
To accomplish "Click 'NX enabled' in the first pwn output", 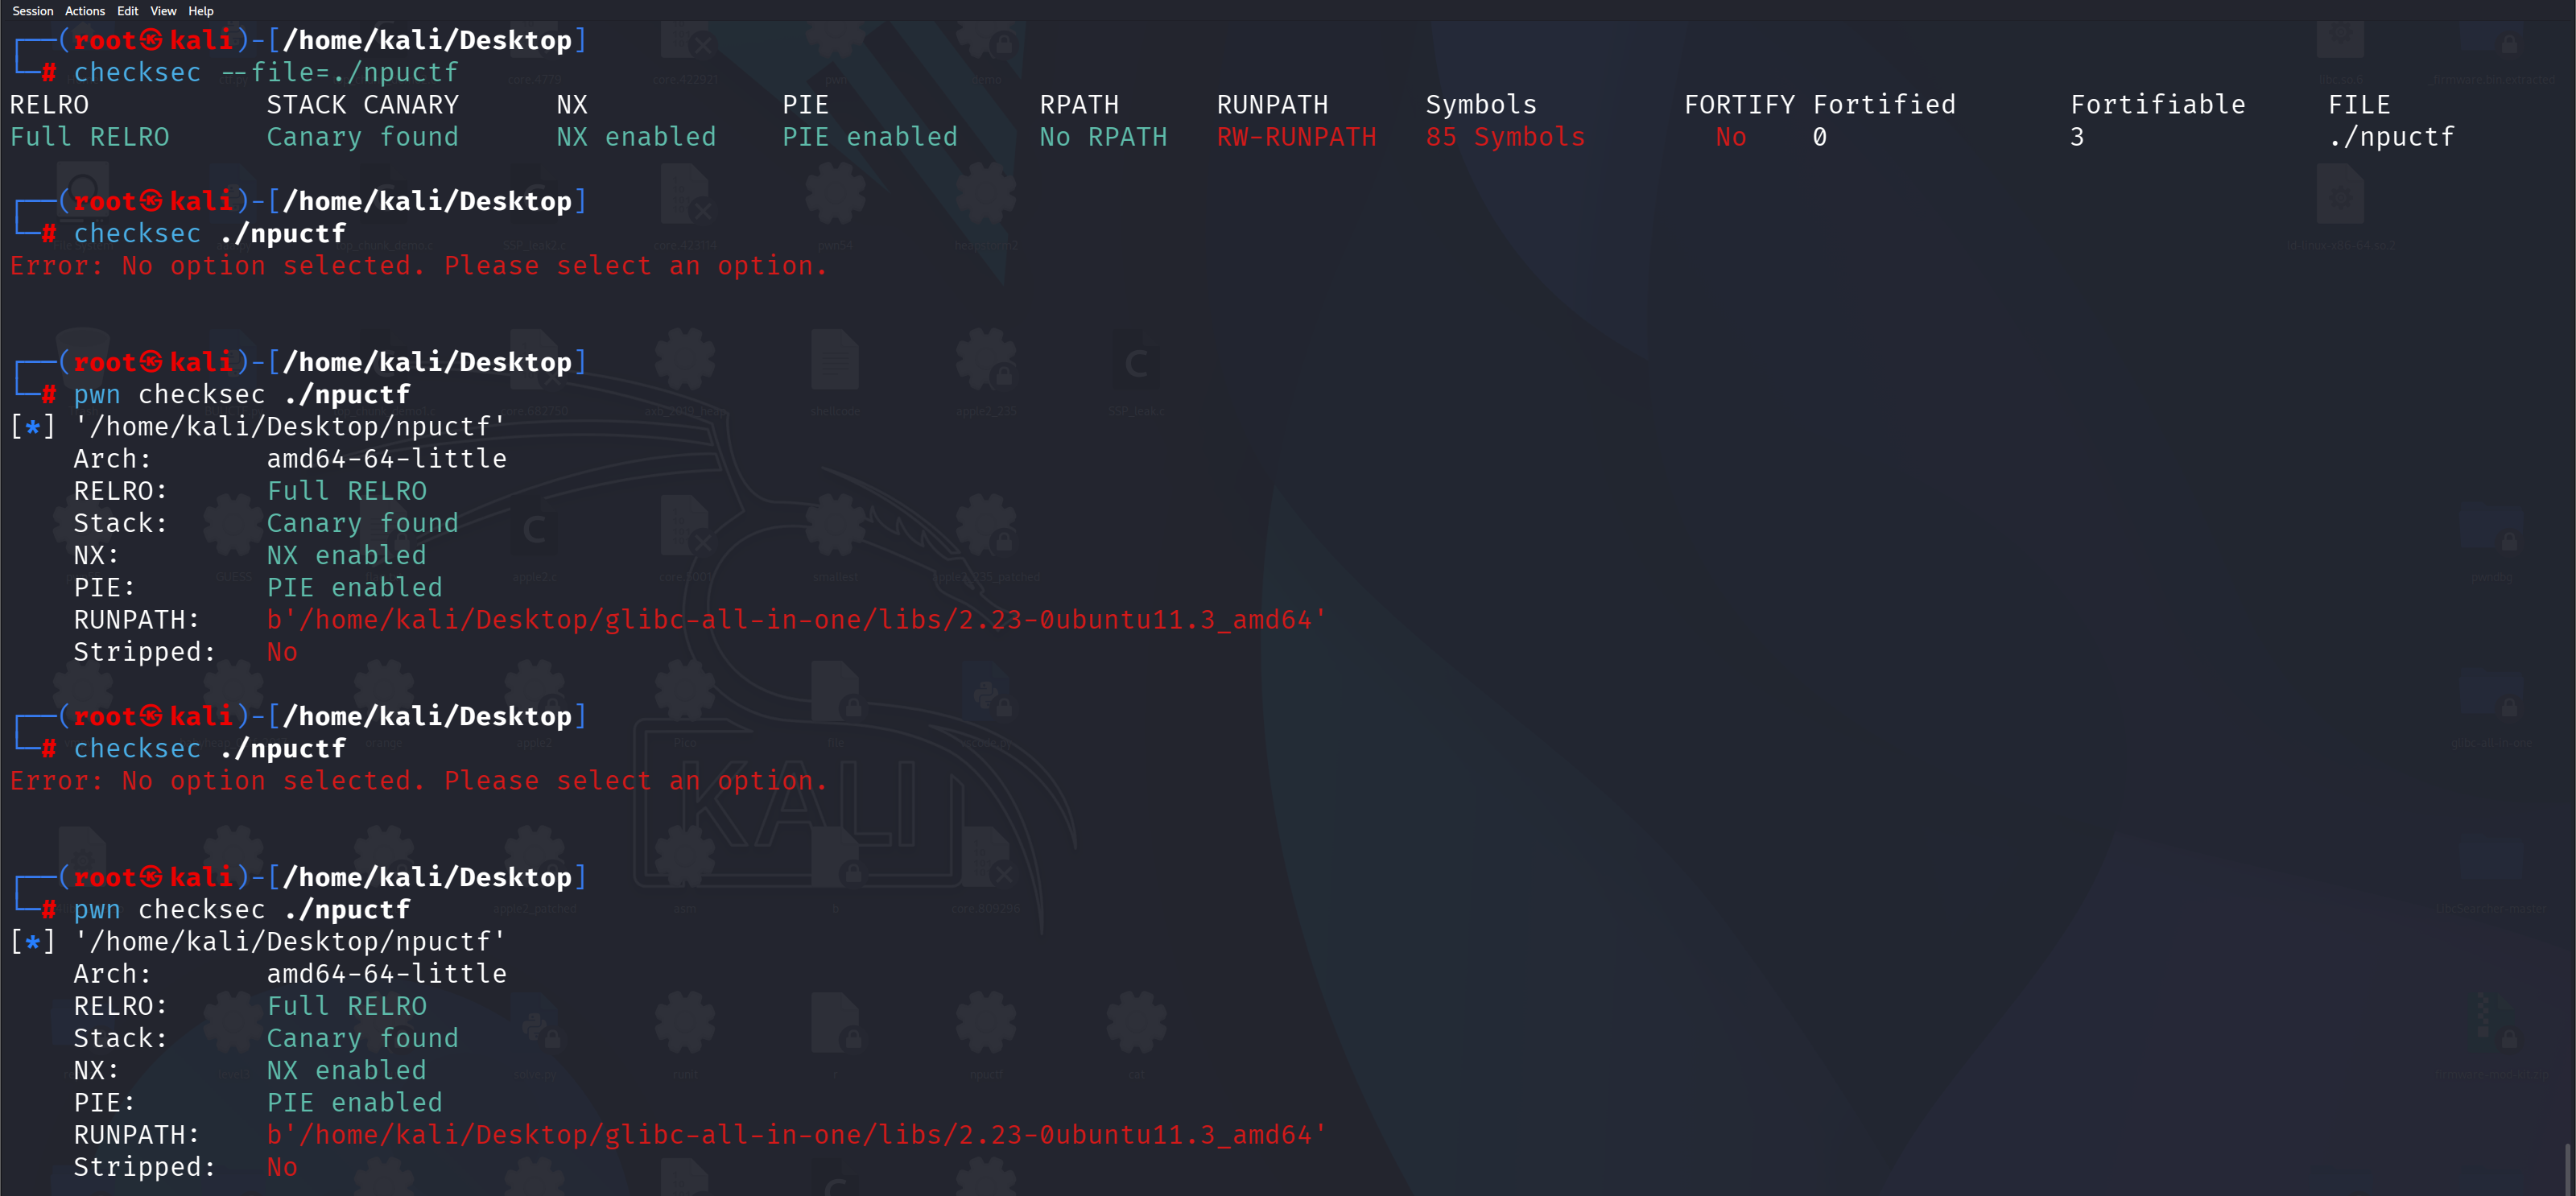I will tap(346, 556).
